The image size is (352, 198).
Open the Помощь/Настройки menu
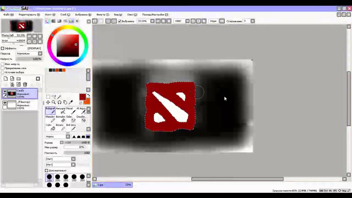[x=155, y=15]
